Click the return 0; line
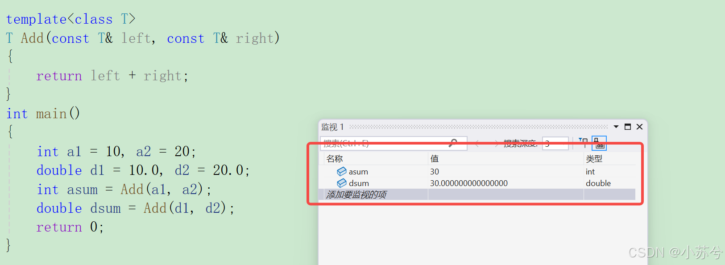Screen dimensions: 725x265 (x=70, y=227)
